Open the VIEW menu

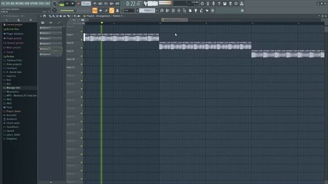coord(27,4)
